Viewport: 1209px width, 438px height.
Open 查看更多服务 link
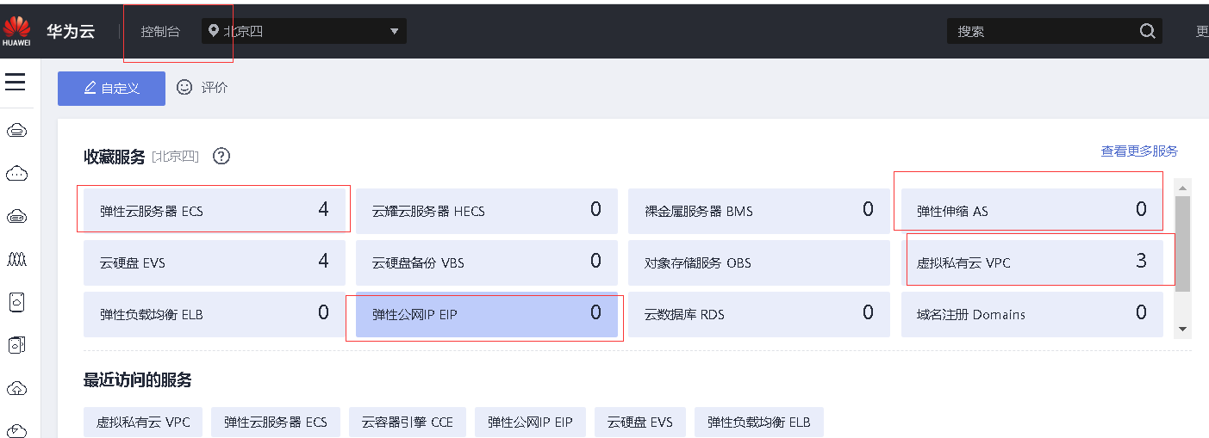tap(1138, 151)
